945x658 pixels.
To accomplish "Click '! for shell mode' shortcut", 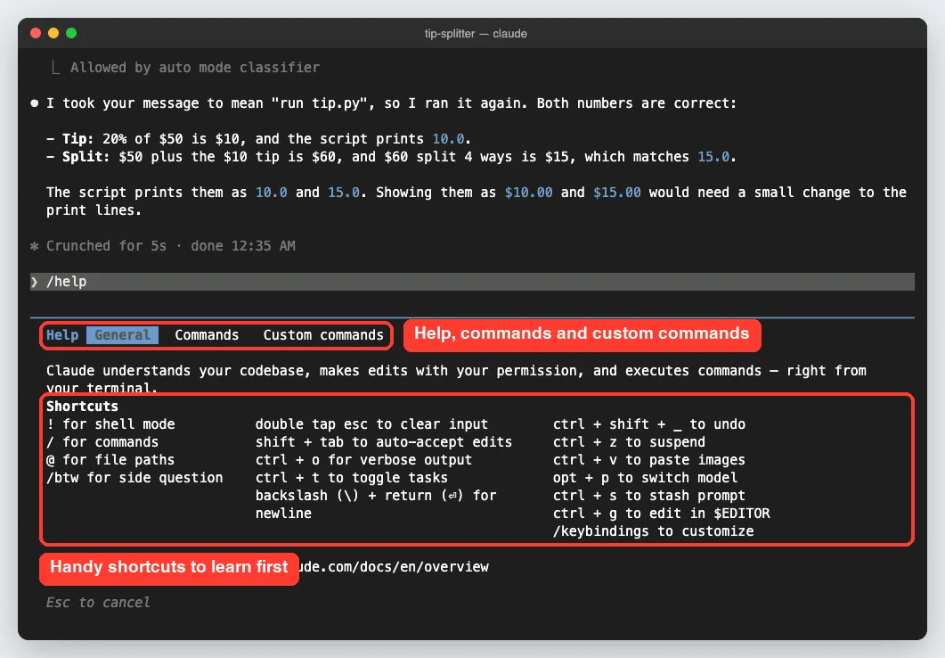I will click(111, 424).
